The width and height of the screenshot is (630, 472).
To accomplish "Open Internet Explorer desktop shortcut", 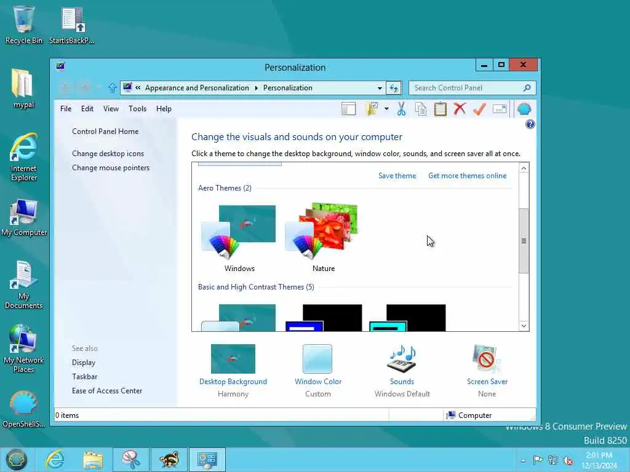I will click(24, 157).
